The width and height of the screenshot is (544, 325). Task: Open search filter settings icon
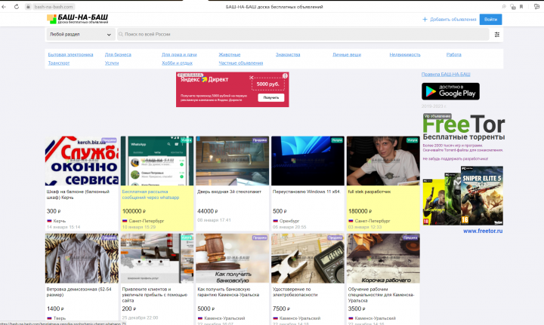coord(497,34)
